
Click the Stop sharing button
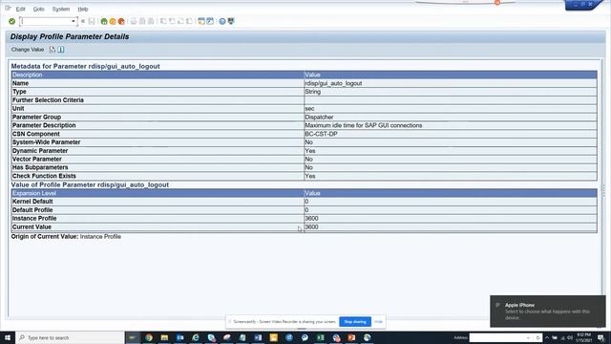[x=355, y=322]
